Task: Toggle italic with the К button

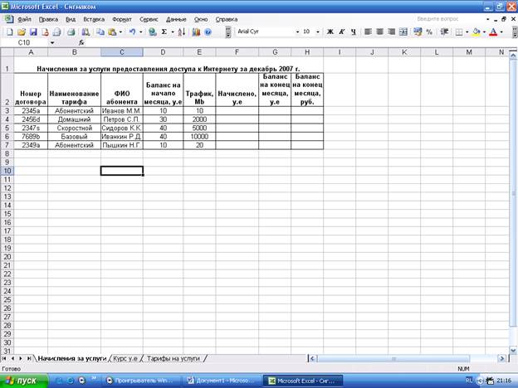Action: [x=341, y=32]
